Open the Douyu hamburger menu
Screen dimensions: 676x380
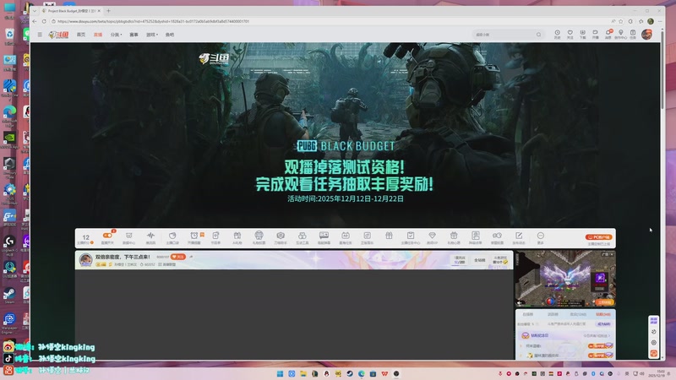point(40,35)
